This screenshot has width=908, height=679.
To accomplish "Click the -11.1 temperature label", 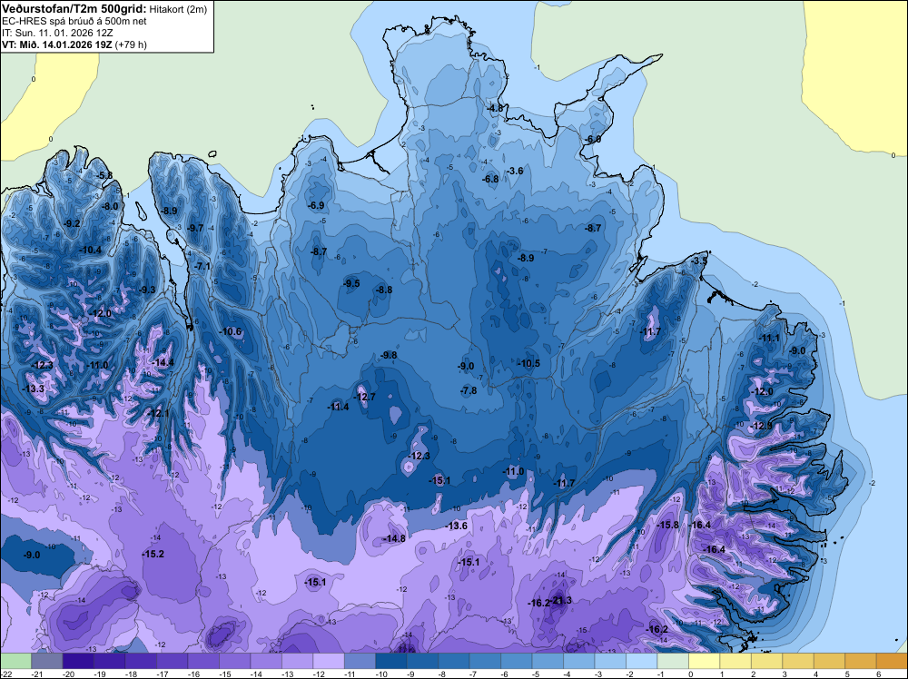I will pyautogui.click(x=769, y=338).
